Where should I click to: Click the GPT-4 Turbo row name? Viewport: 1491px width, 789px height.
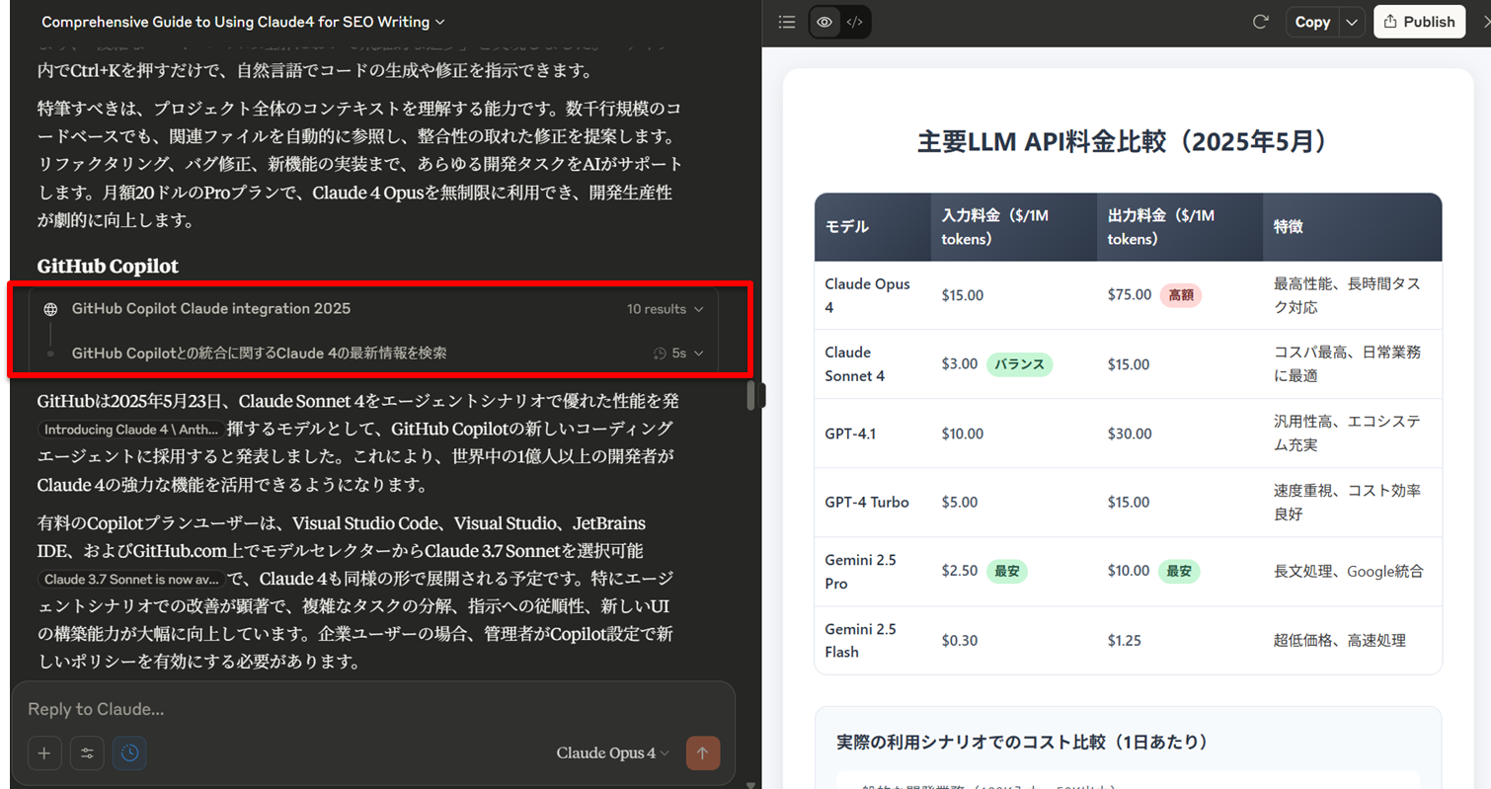tap(867, 502)
